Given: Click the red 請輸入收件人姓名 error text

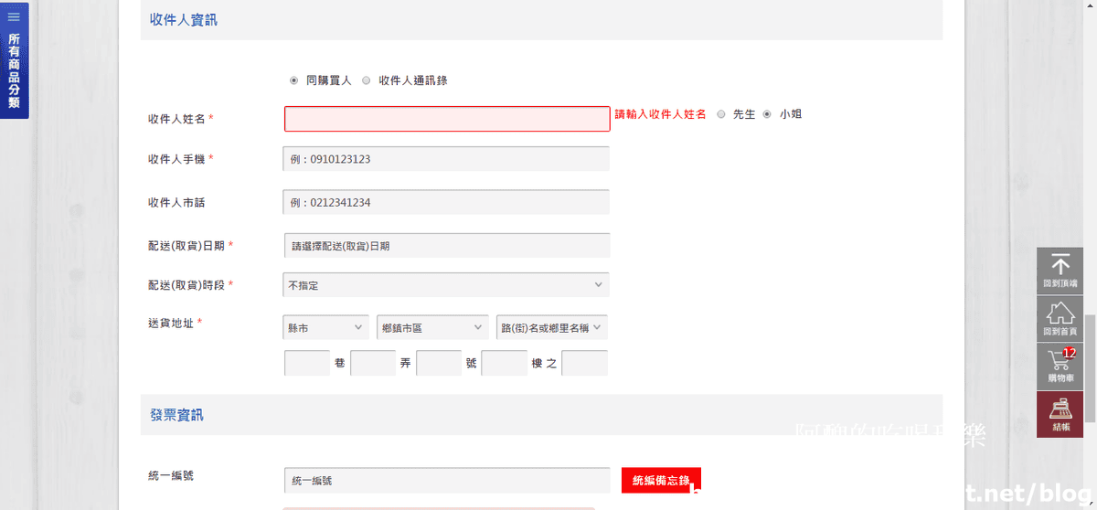Looking at the screenshot, I should tap(660, 114).
